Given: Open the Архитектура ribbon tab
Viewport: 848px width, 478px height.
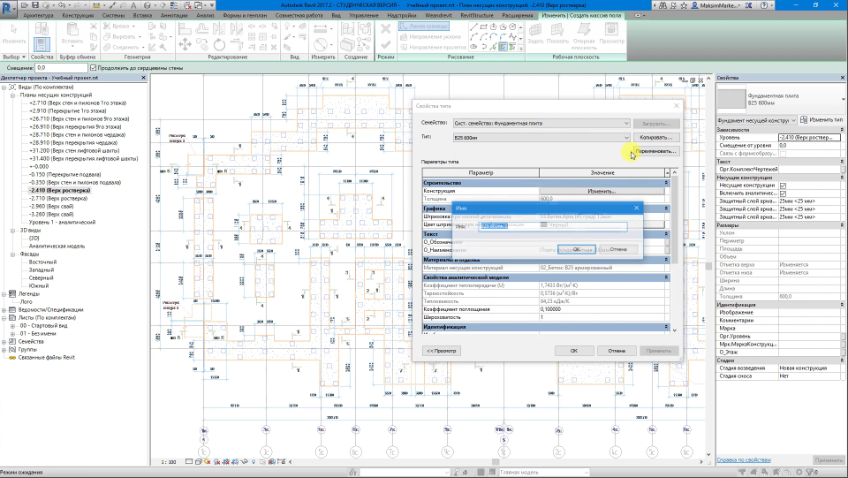Looking at the screenshot, I should click(38, 15).
